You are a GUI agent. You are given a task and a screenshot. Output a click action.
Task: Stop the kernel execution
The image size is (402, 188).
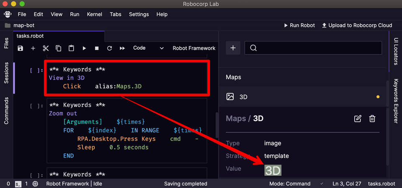click(97, 48)
